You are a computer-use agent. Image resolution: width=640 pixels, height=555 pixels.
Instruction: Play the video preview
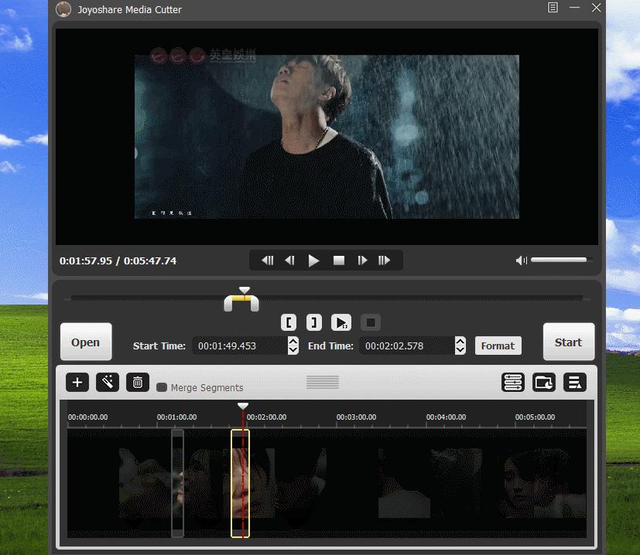click(313, 260)
